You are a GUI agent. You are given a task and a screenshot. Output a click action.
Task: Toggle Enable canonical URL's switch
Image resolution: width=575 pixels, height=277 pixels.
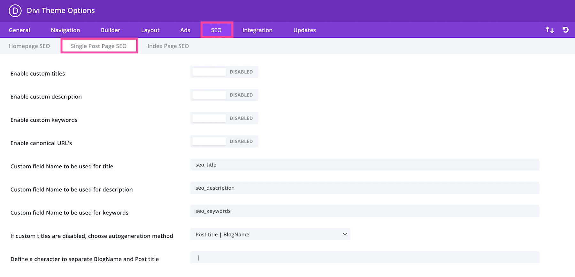[x=224, y=142]
